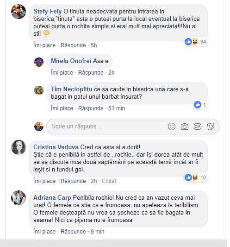Open the Cristina Vaduva name link
The width and height of the screenshot is (230, 247).
point(56,147)
